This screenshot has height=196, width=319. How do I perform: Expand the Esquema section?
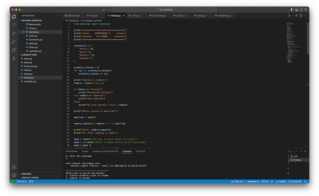pyautogui.click(x=40, y=174)
